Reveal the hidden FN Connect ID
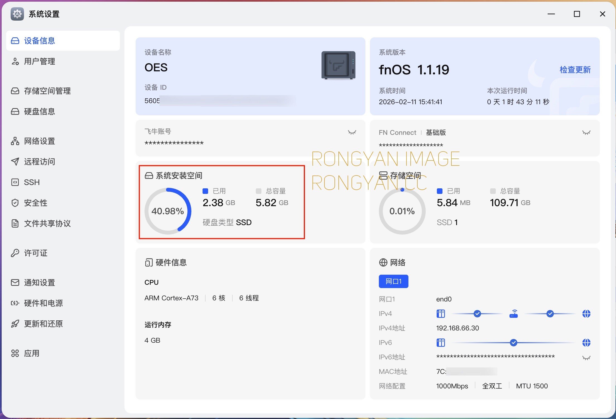The width and height of the screenshot is (616, 419). coord(586,133)
